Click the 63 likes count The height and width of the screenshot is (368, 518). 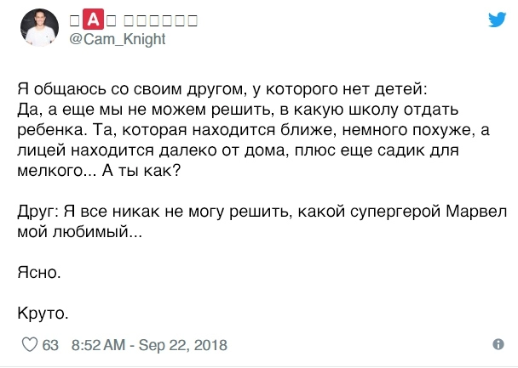[50, 346]
